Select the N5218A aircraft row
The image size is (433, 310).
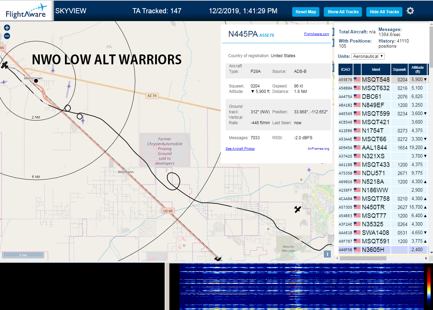(383, 182)
